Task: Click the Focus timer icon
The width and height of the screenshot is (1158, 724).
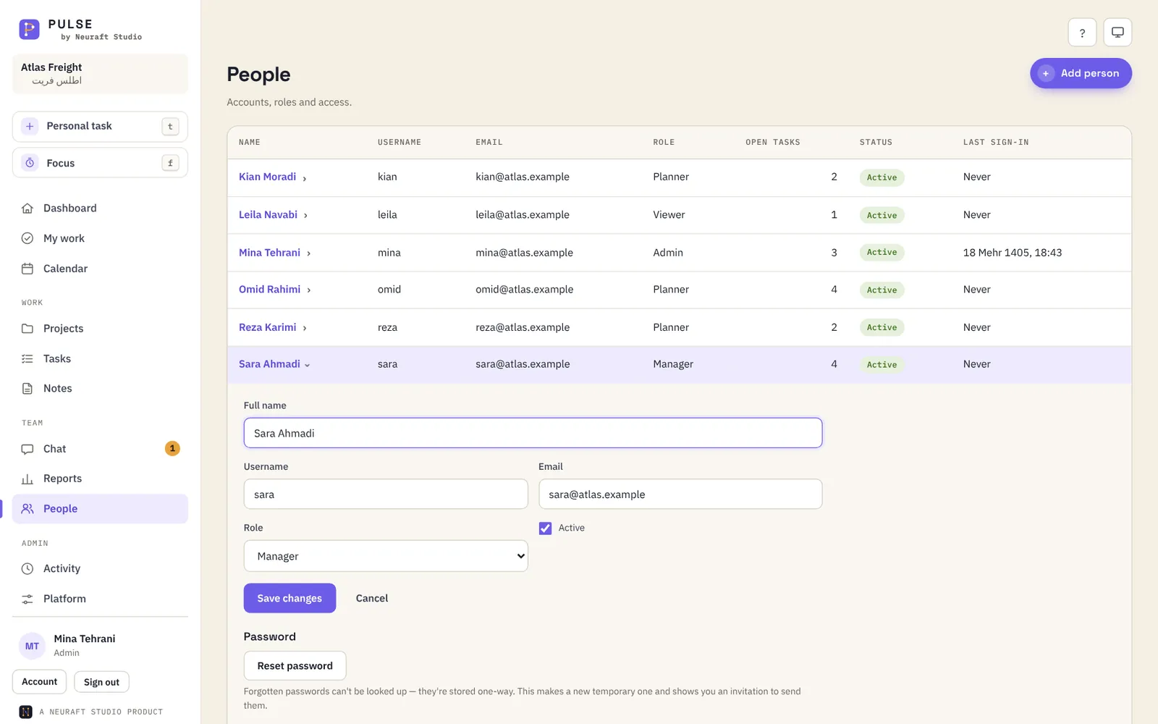Action: (x=30, y=163)
